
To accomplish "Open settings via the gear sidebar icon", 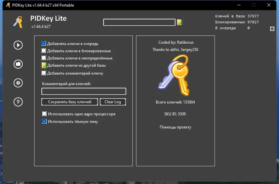I will click(x=18, y=83).
